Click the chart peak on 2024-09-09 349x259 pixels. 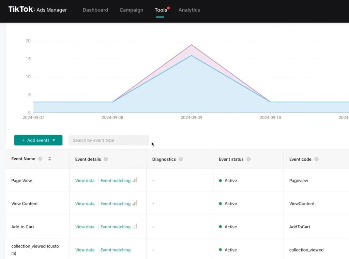click(192, 45)
